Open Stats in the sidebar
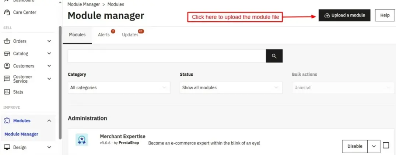This screenshot has width=396, height=155. (18, 92)
